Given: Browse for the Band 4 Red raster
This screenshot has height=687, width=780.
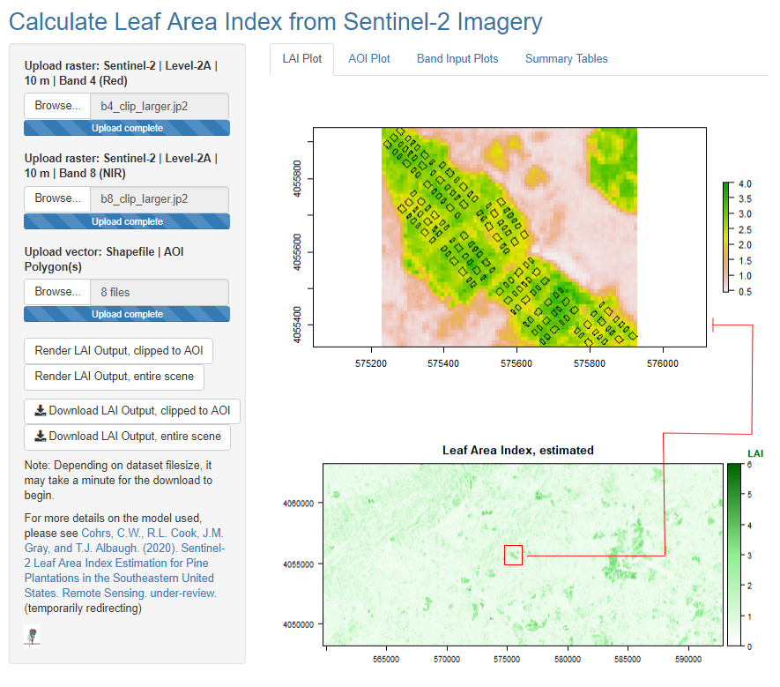Looking at the screenshot, I should pyautogui.click(x=56, y=105).
